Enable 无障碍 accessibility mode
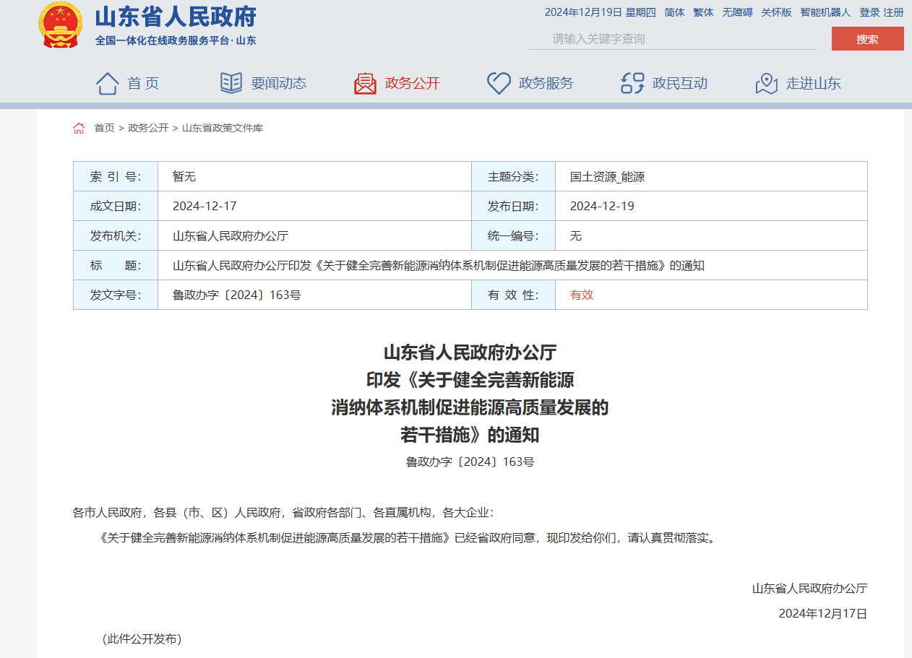This screenshot has height=658, width=912. click(737, 12)
